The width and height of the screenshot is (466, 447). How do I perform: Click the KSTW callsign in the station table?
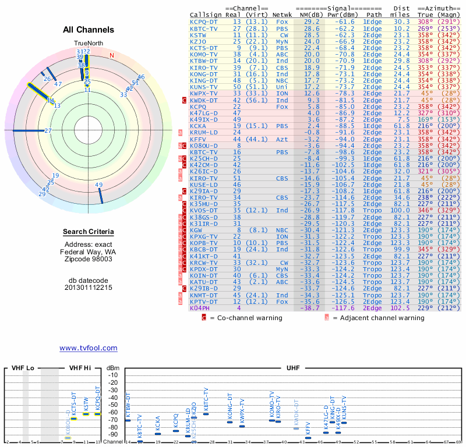[198, 35]
